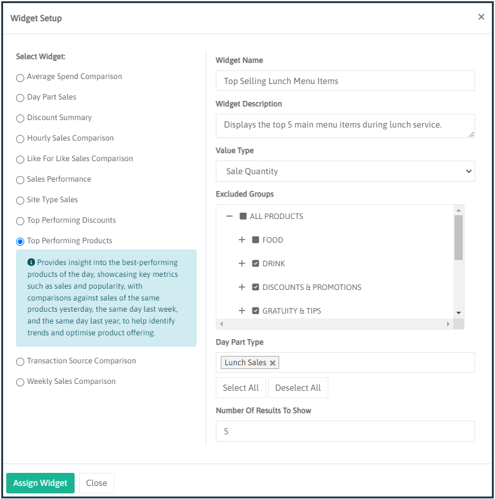Choose the Discount Summary radio option
Image resolution: width=495 pixels, height=499 pixels.
pyautogui.click(x=20, y=118)
